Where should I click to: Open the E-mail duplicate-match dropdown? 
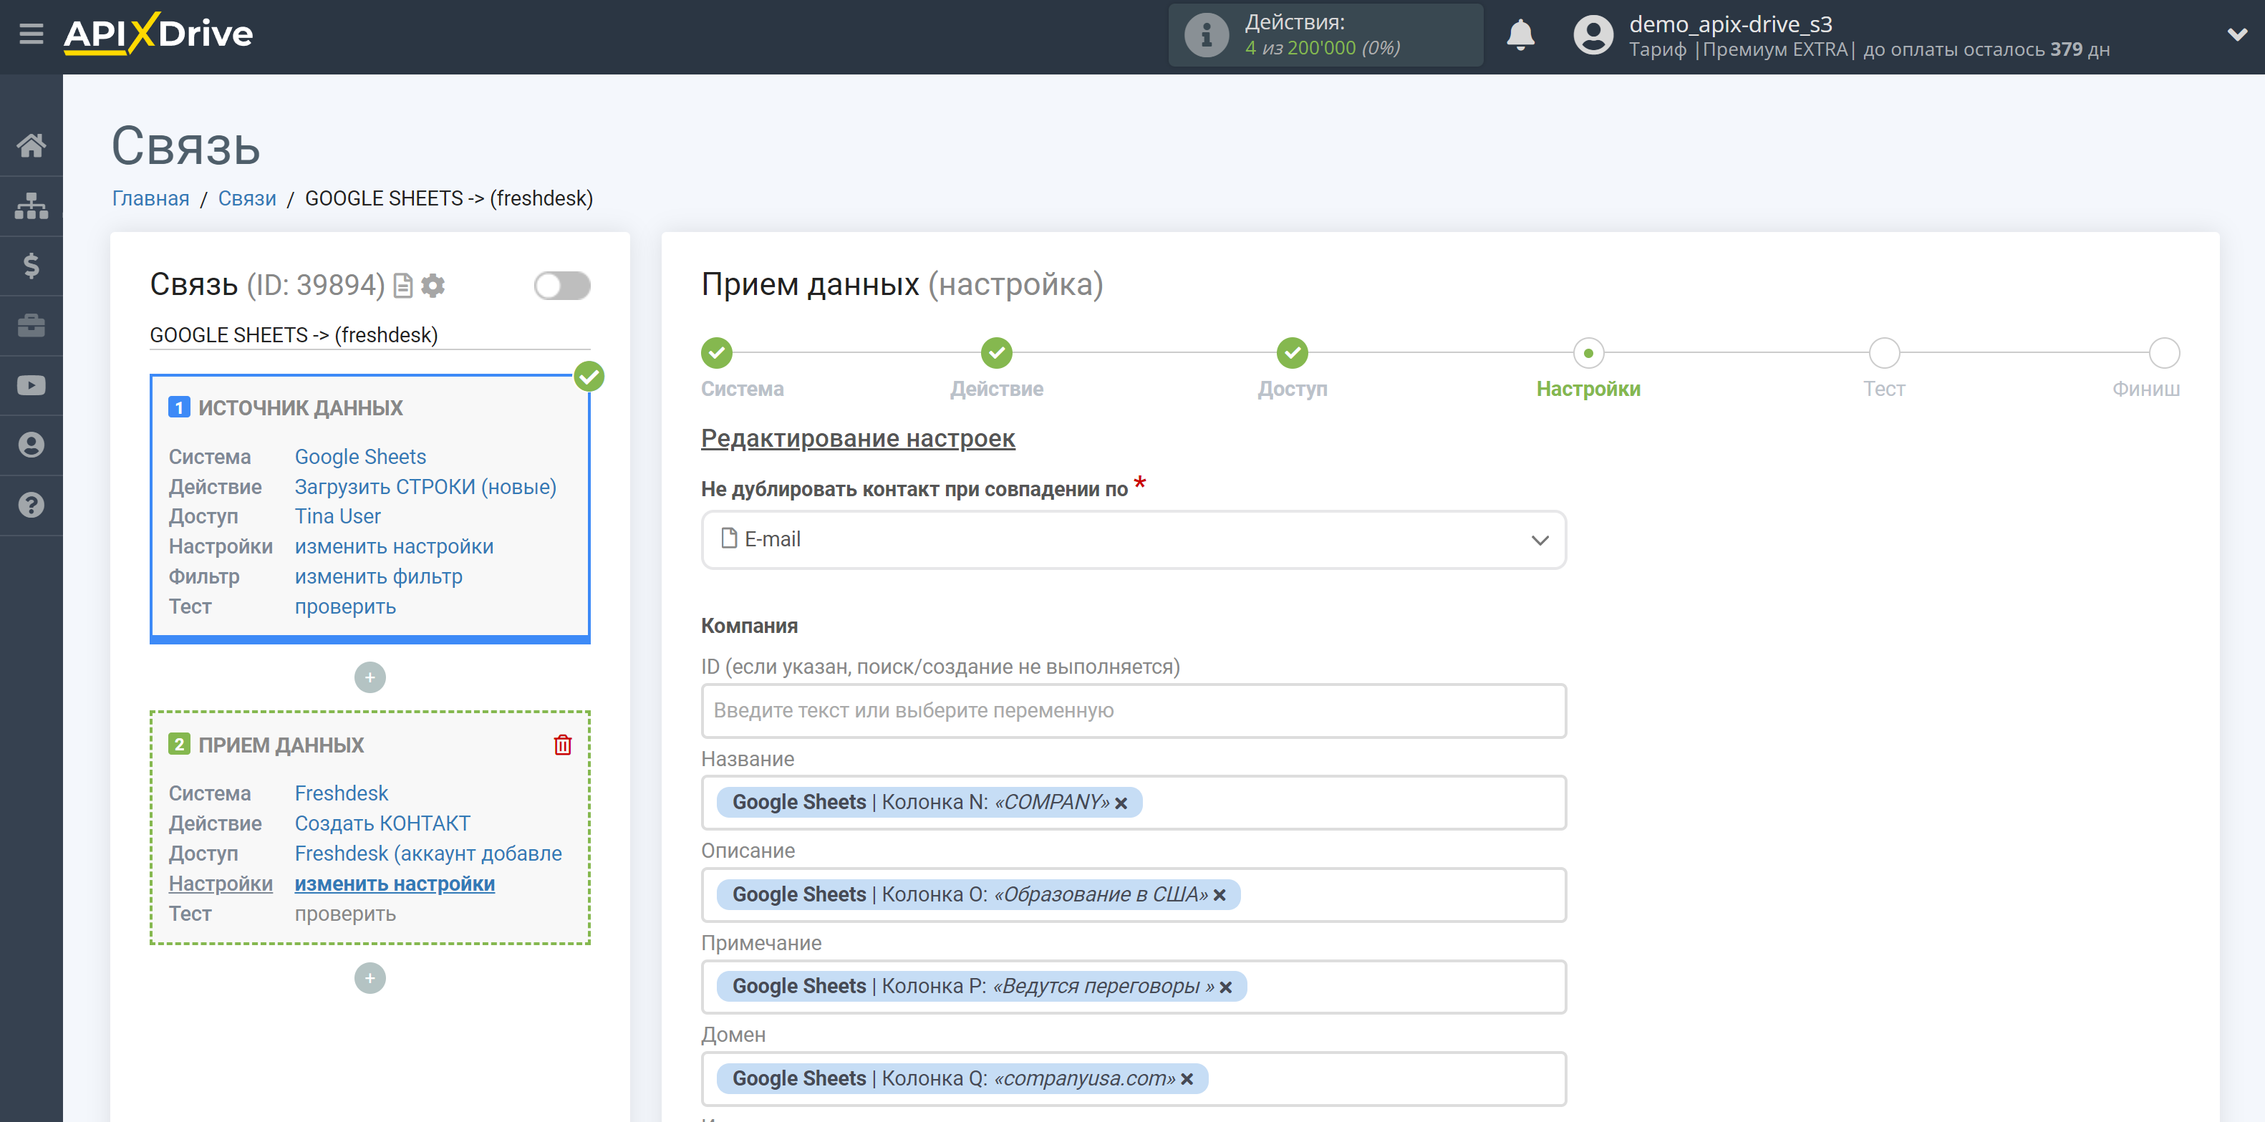(1134, 540)
